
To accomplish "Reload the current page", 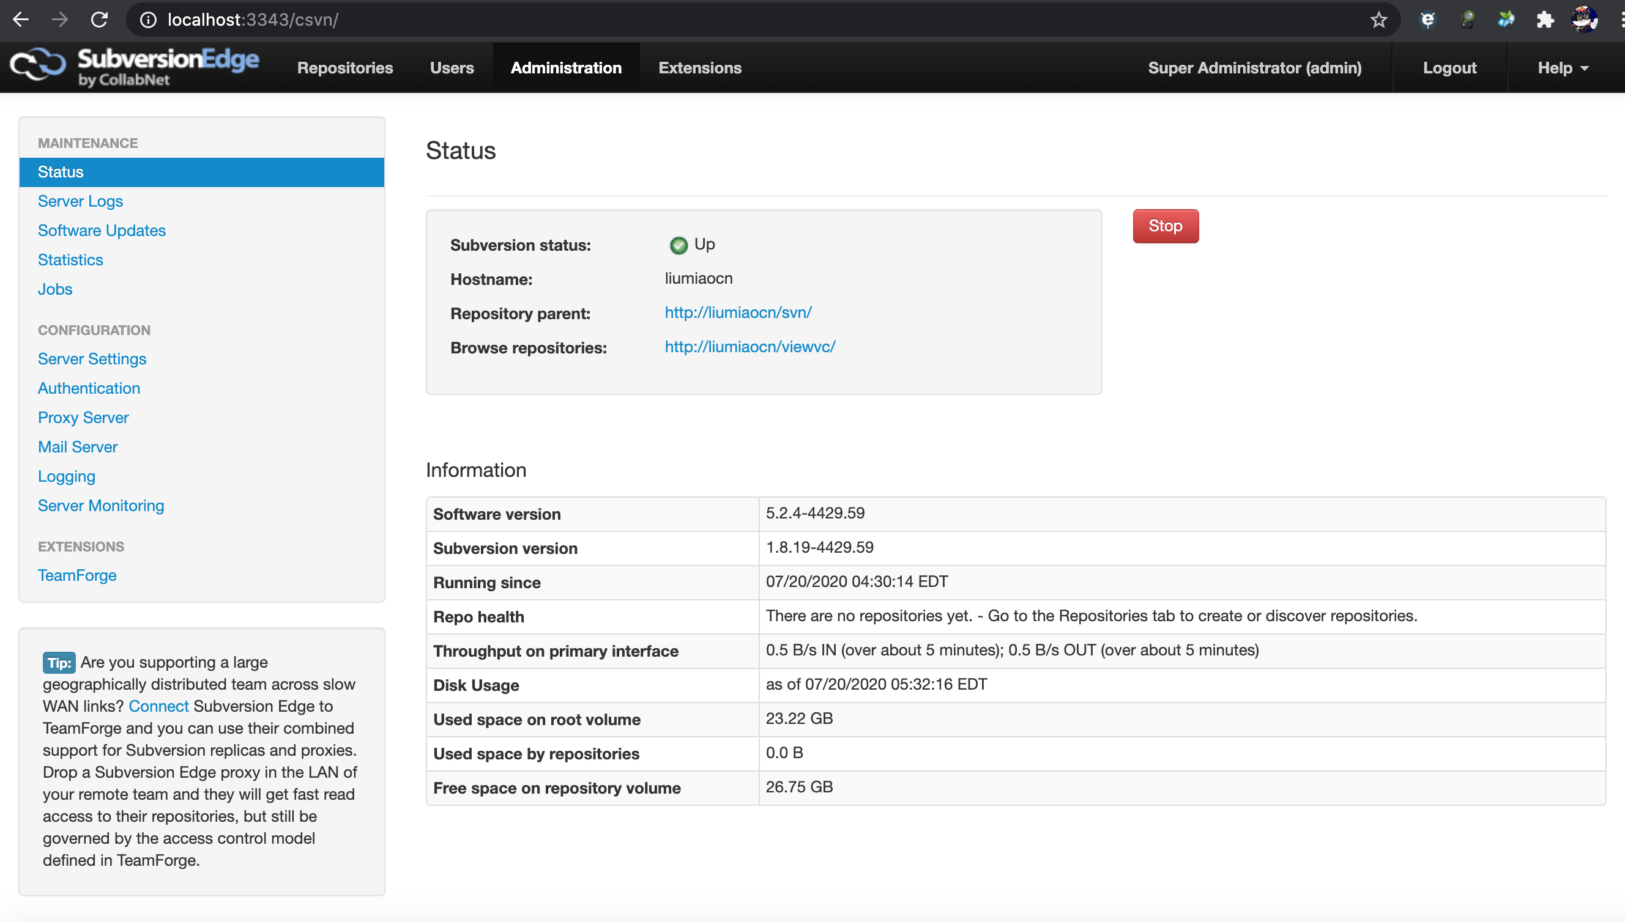I will pyautogui.click(x=100, y=20).
